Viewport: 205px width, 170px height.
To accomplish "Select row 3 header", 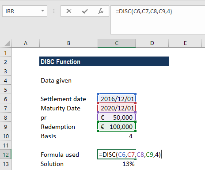I will pyautogui.click(x=6, y=71).
